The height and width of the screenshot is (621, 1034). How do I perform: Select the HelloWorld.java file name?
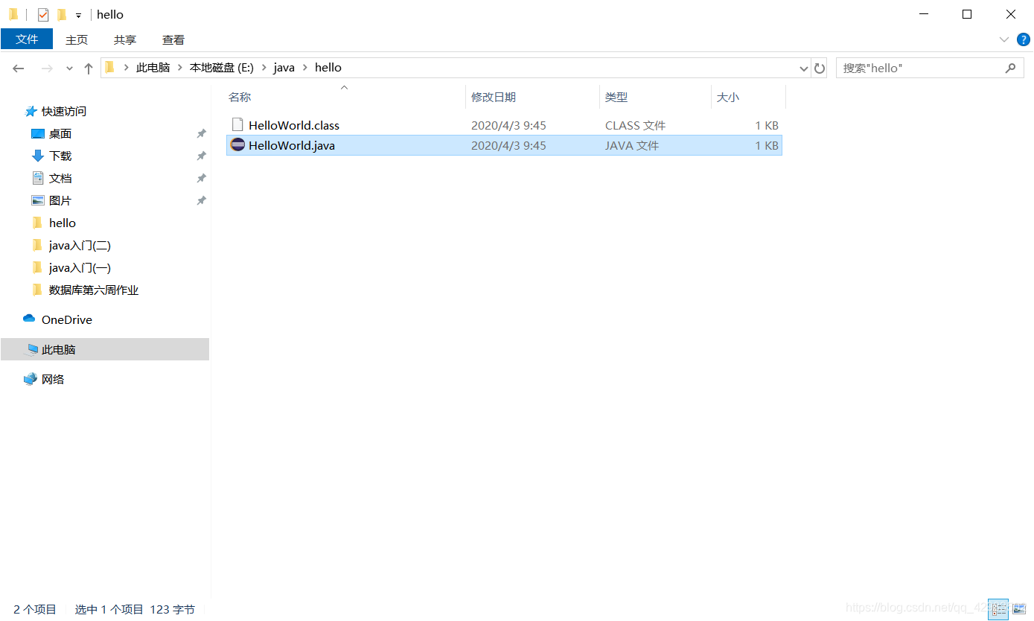coord(292,145)
